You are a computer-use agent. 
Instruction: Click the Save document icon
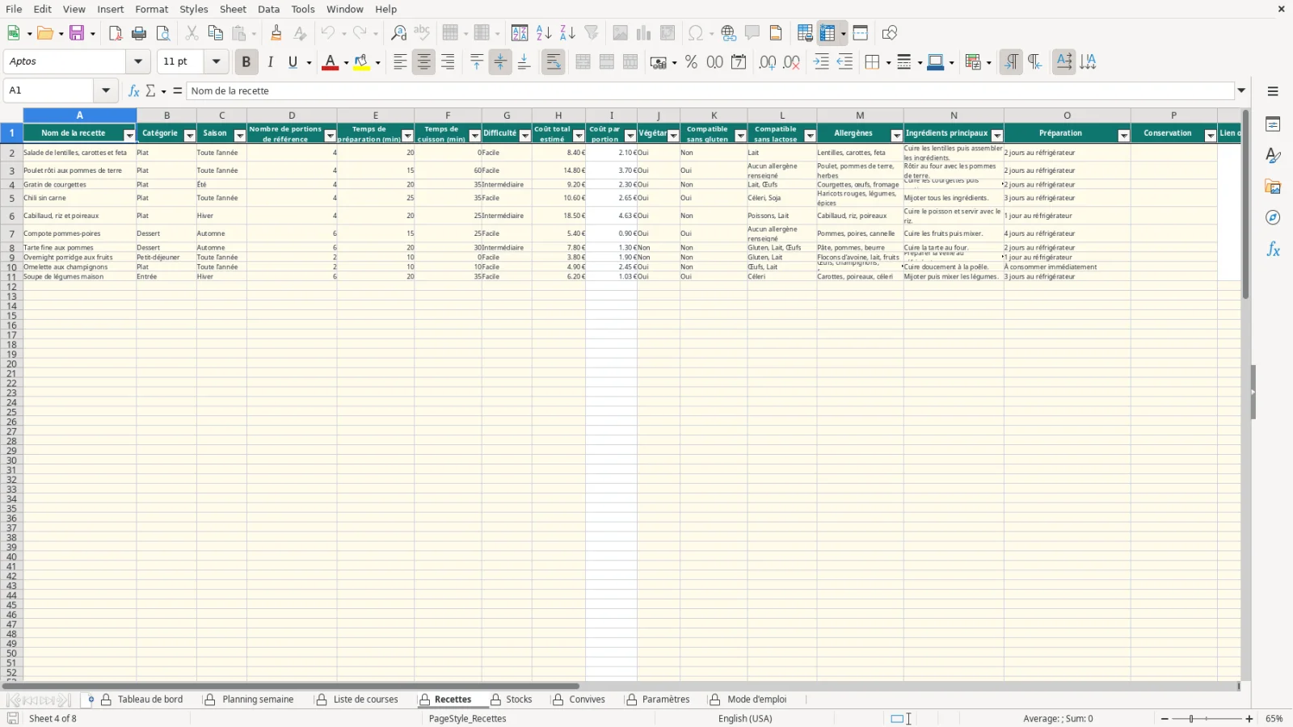pos(77,33)
